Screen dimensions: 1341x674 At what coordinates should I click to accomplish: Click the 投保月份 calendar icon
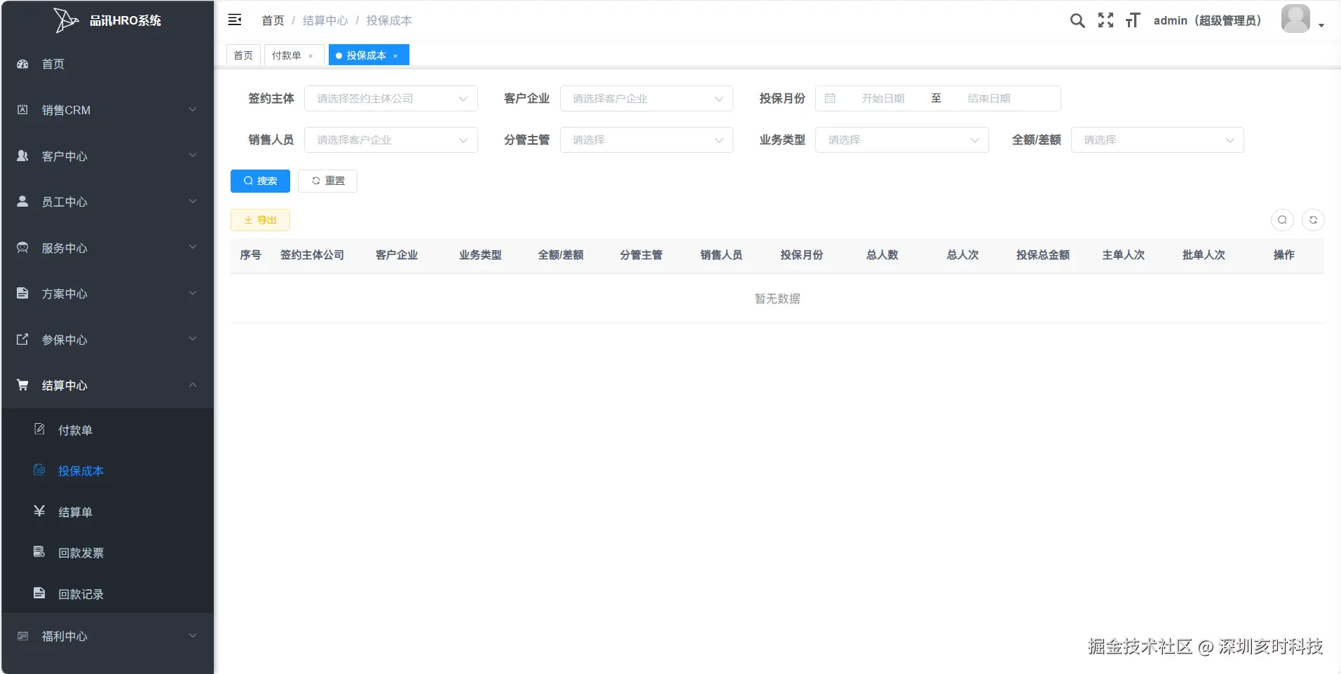tap(830, 99)
